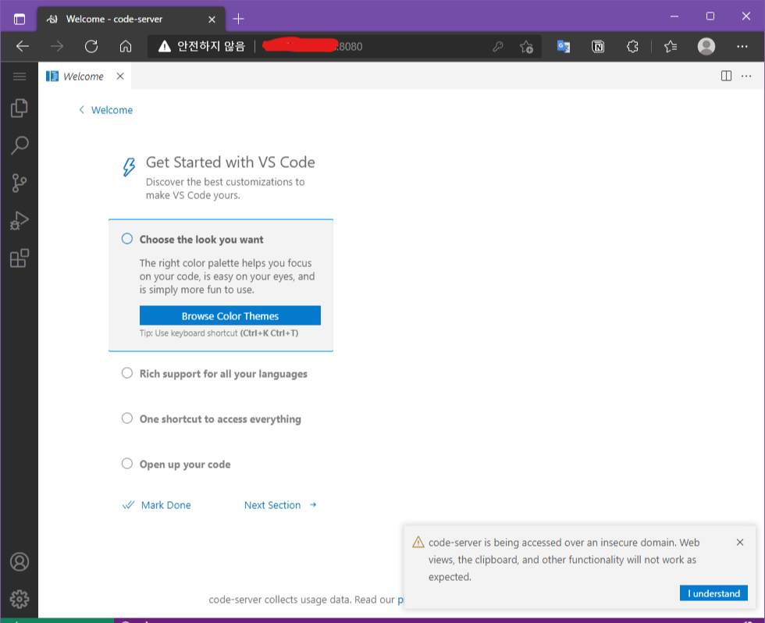The image size is (765, 623).
Task: Add this page to favorites star icon
Action: point(526,46)
